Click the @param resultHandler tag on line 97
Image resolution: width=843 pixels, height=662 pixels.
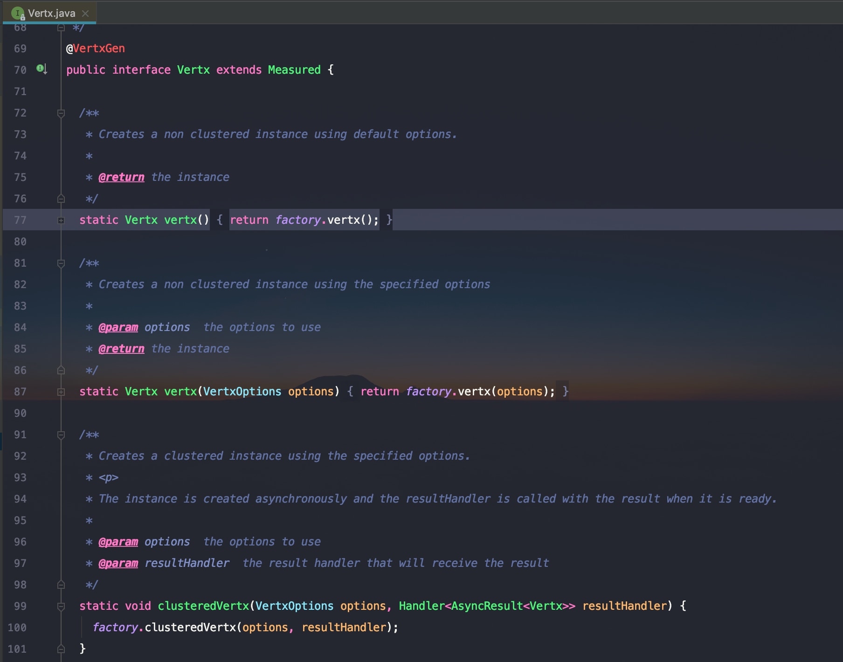coord(118,563)
